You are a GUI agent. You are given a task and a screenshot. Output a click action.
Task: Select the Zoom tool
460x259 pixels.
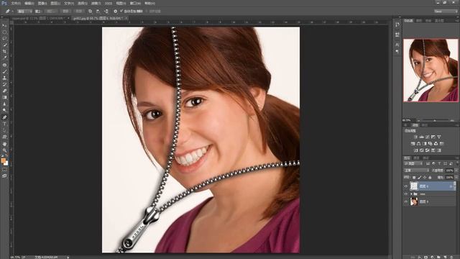coord(4,150)
